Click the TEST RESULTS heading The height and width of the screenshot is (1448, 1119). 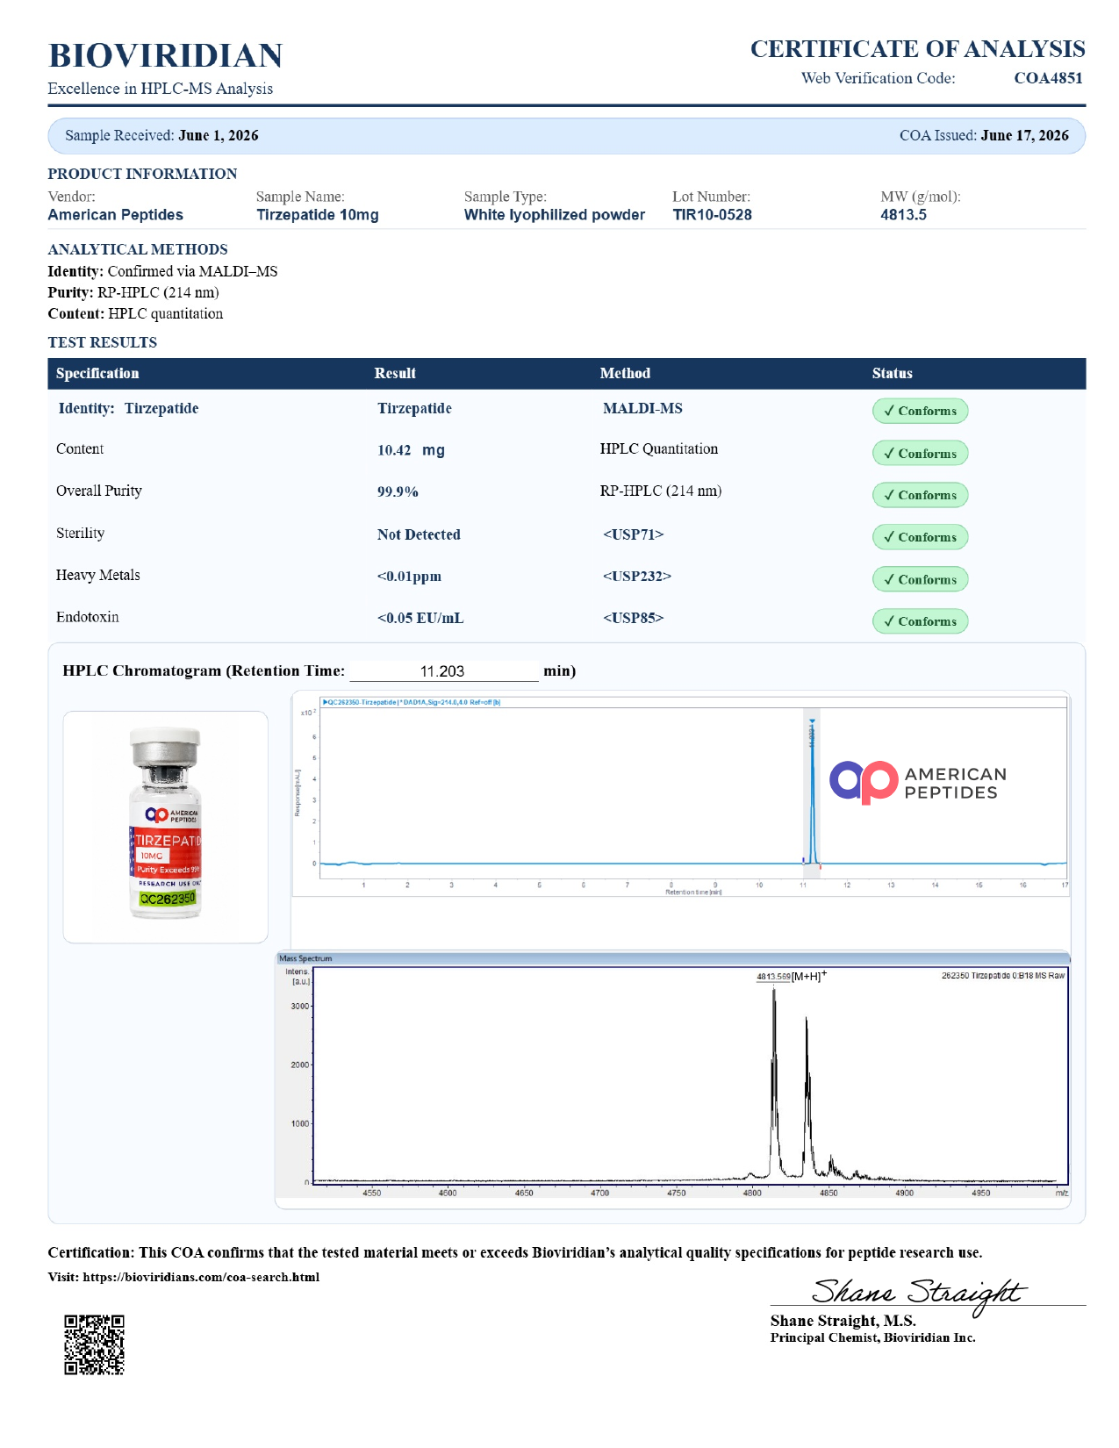pos(103,342)
